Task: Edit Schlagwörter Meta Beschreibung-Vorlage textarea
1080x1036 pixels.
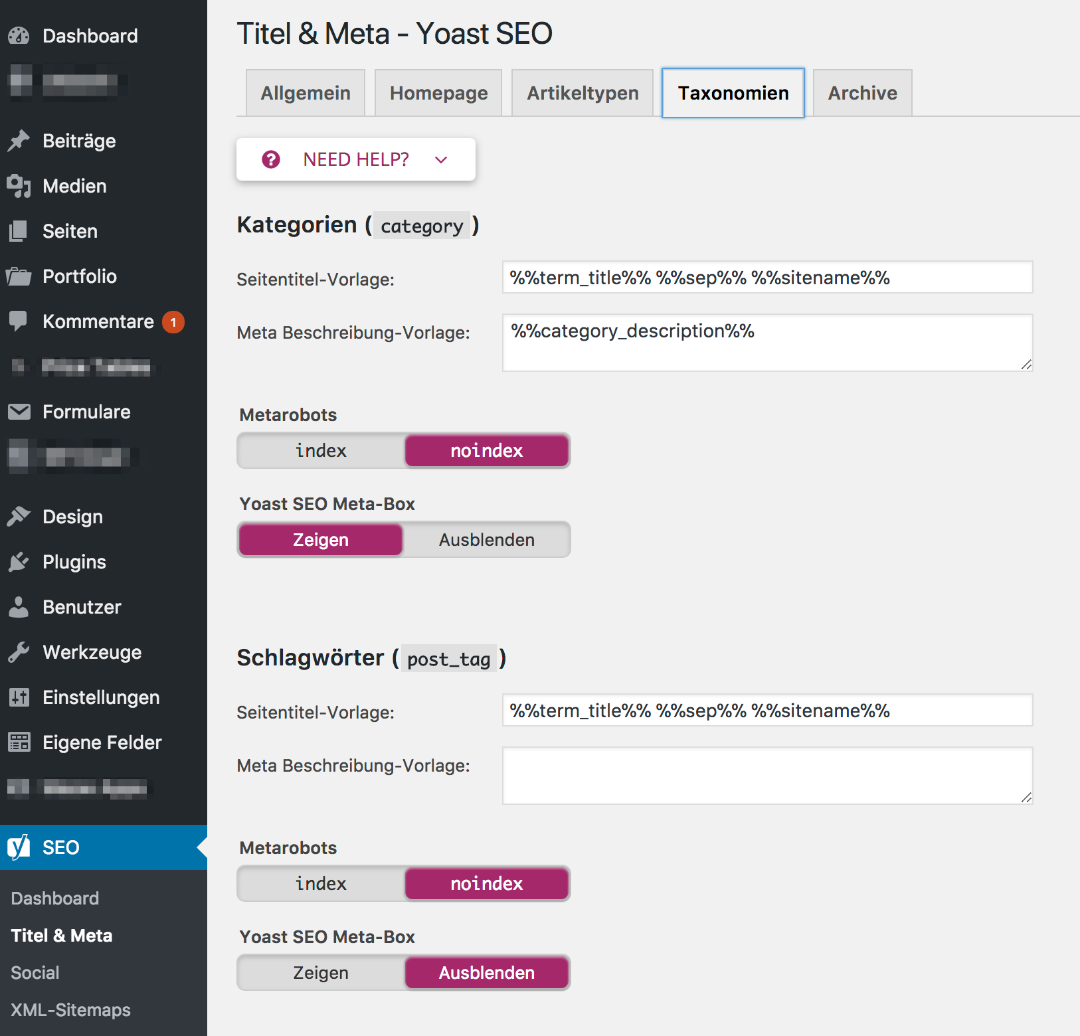Action: tap(768, 776)
